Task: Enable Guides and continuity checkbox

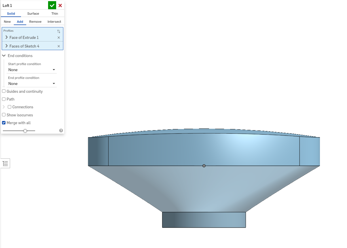Action: click(x=4, y=91)
